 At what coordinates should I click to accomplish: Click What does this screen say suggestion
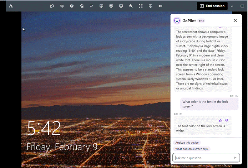click(x=192, y=149)
